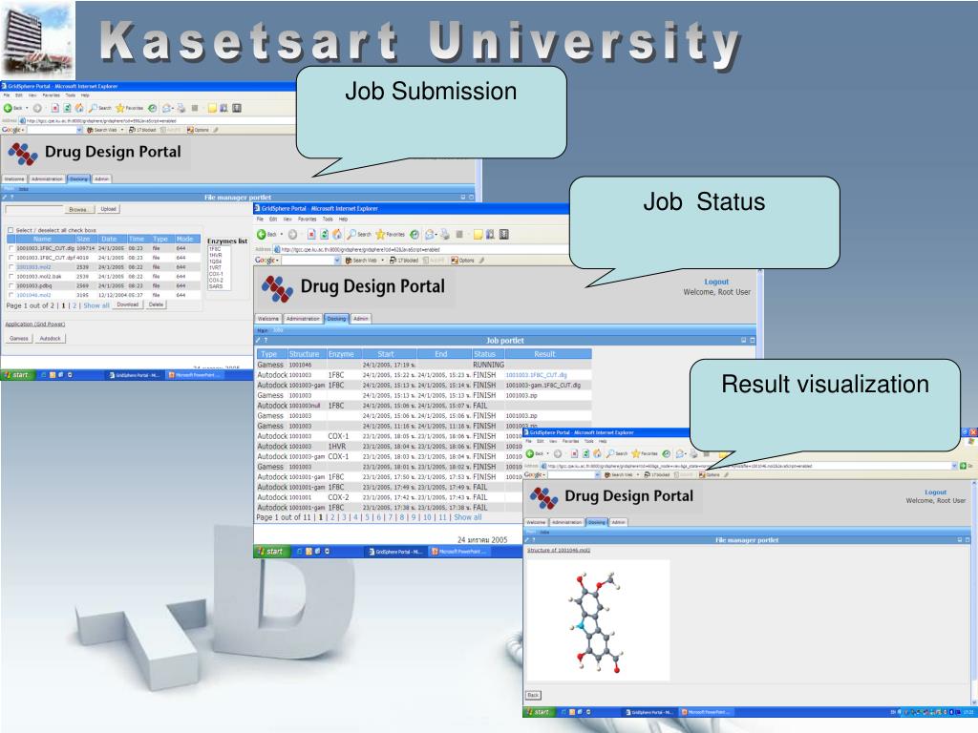
Task: Click molecule structure image of 1001046.mol2
Action: [x=598, y=620]
